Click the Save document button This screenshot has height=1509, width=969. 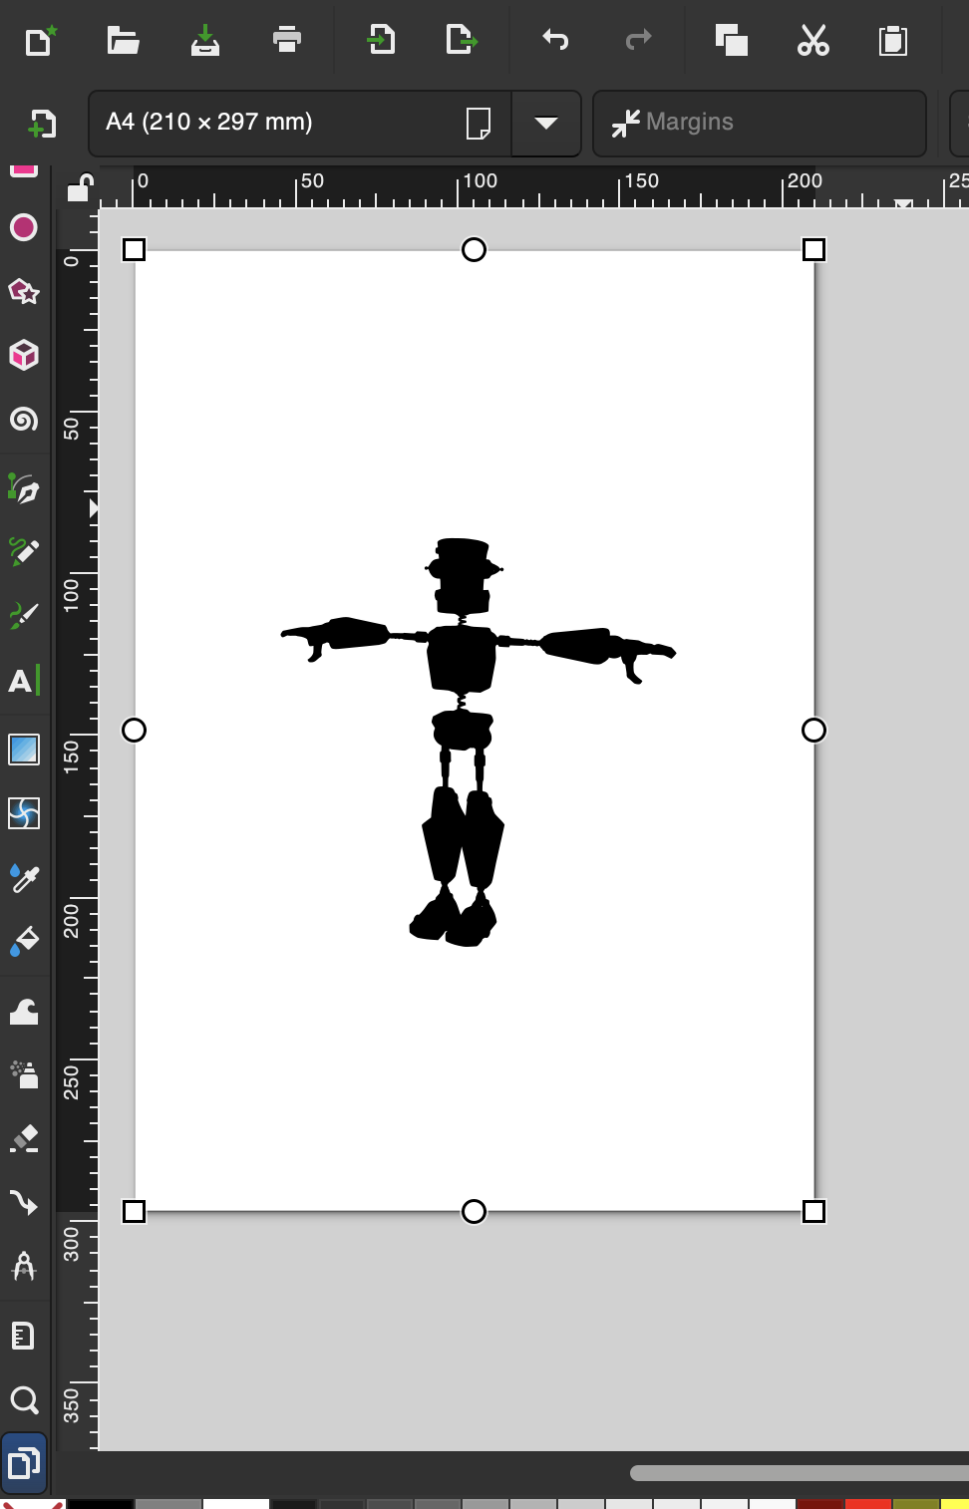(x=205, y=40)
